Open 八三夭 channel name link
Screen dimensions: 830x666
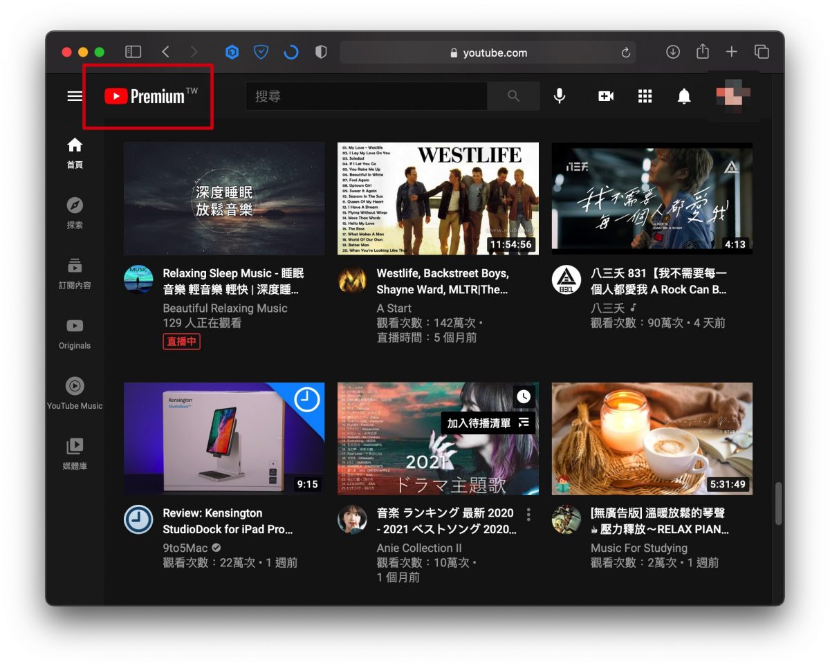coord(607,308)
